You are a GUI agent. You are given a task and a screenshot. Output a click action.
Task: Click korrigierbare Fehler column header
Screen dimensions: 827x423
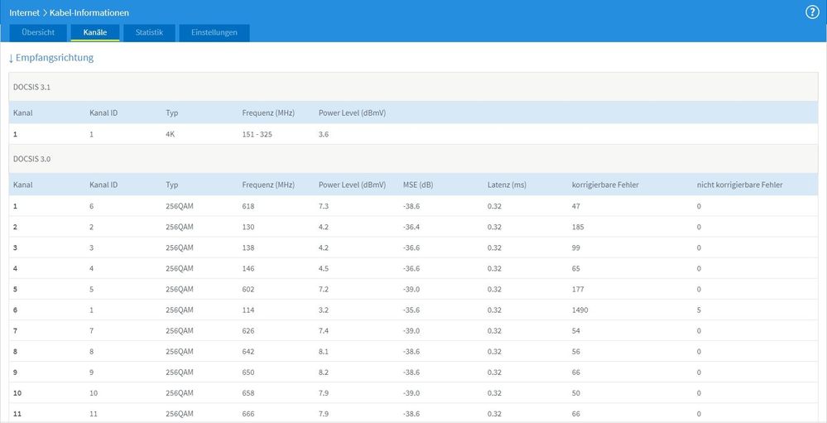603,185
